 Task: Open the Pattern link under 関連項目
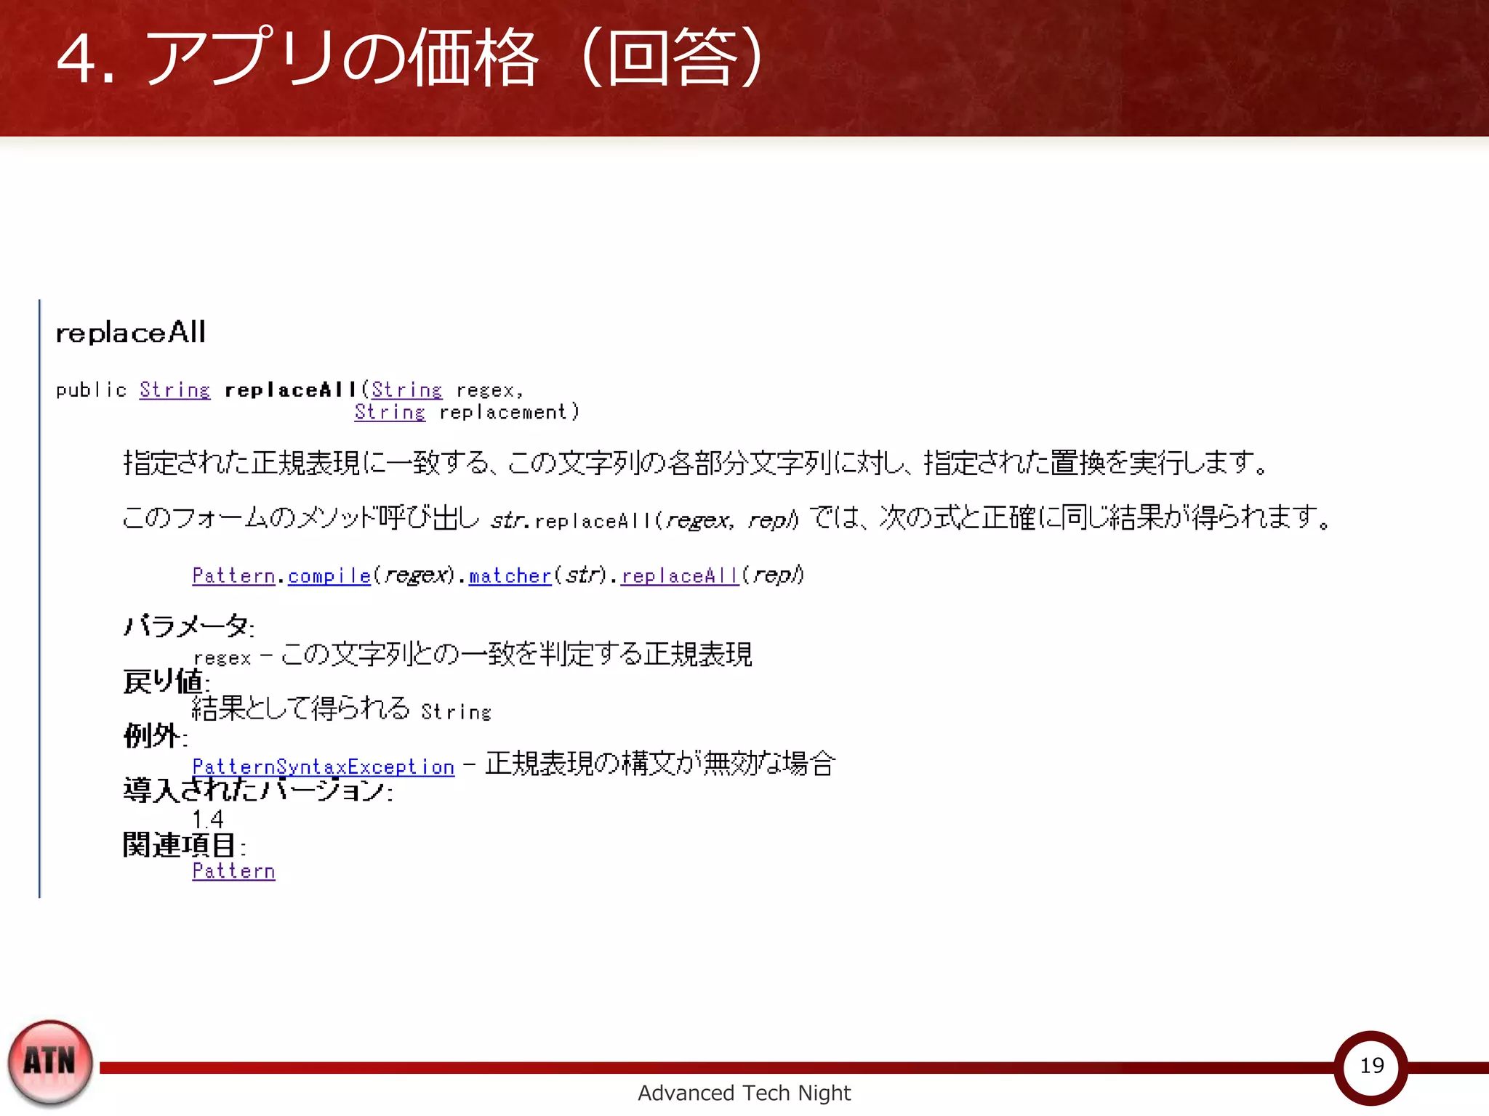pyautogui.click(x=233, y=870)
